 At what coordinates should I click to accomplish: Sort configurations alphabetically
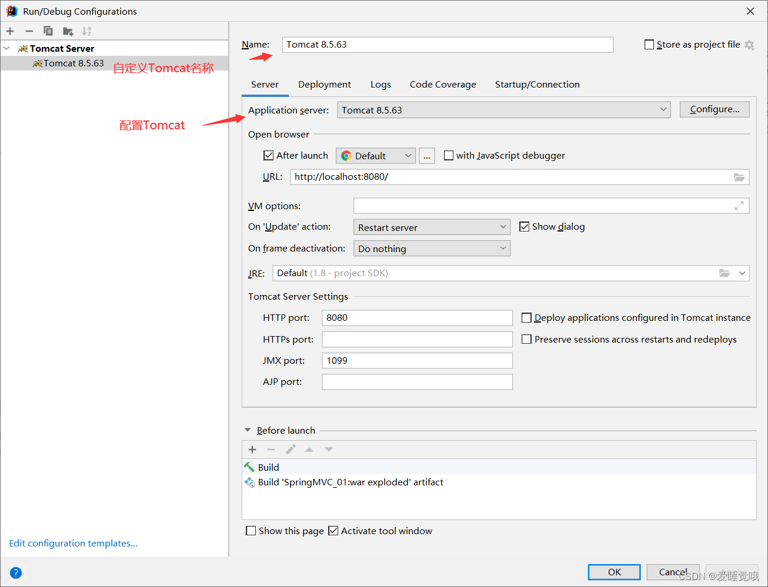click(x=86, y=31)
